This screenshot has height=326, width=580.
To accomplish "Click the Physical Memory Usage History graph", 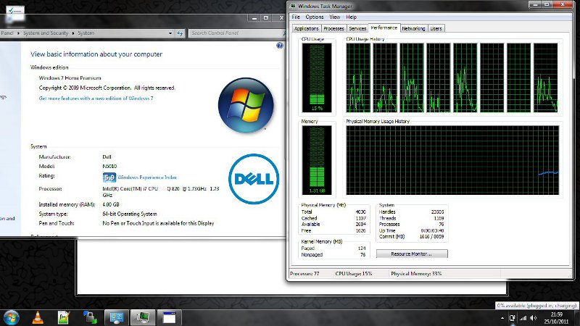I will (452, 160).
